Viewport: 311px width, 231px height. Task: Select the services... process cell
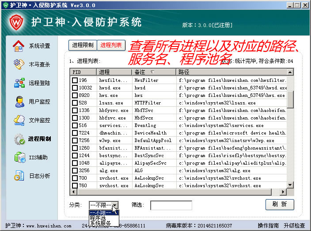114,125
